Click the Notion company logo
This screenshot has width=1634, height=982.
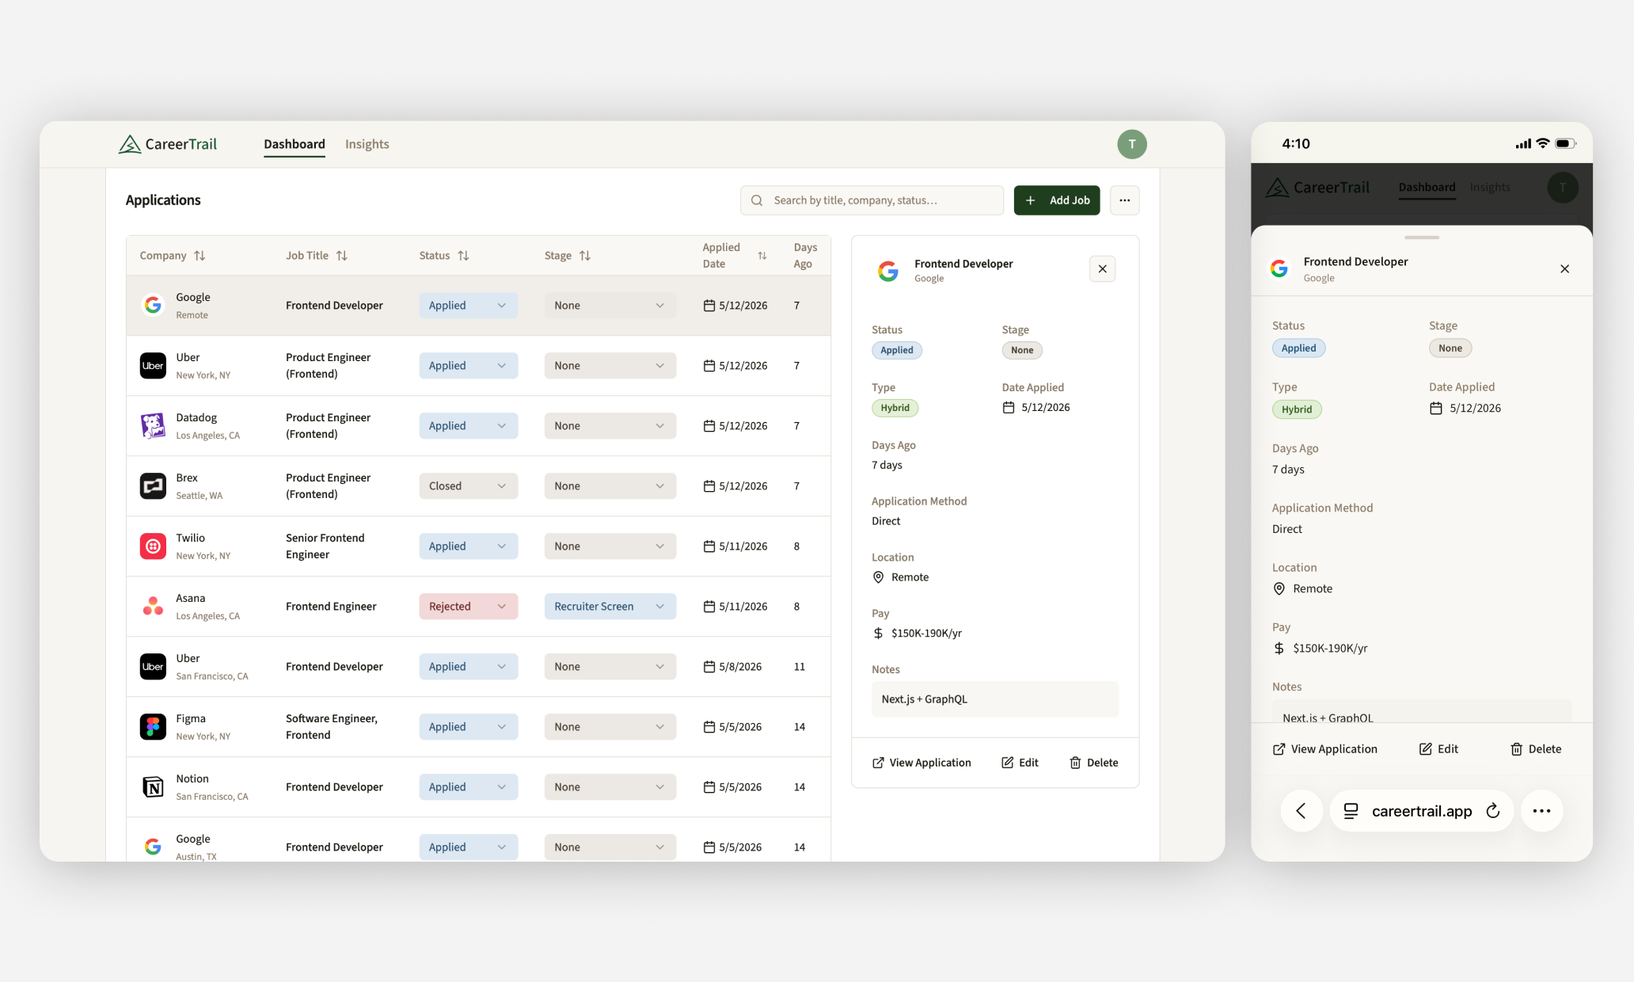pyautogui.click(x=153, y=786)
